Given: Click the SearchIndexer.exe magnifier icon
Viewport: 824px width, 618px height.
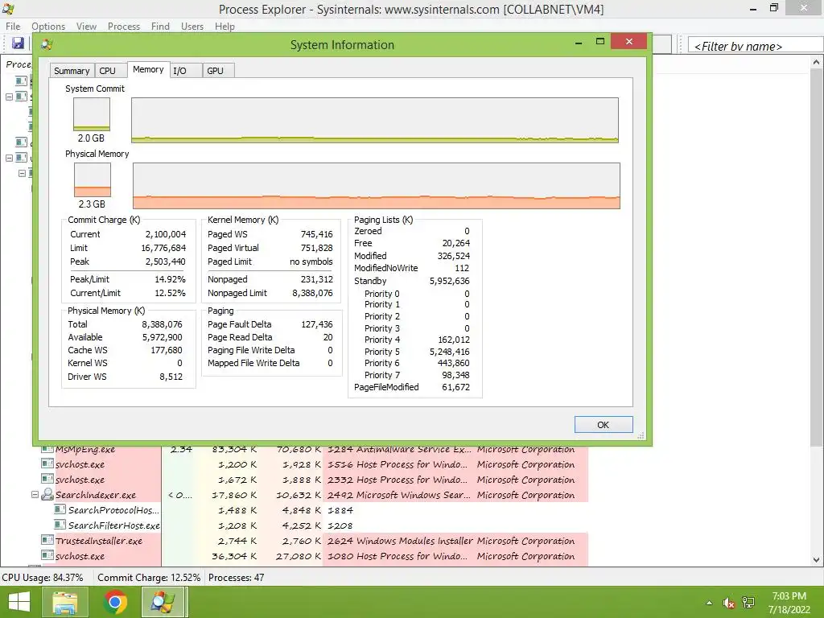Looking at the screenshot, I should tap(47, 495).
